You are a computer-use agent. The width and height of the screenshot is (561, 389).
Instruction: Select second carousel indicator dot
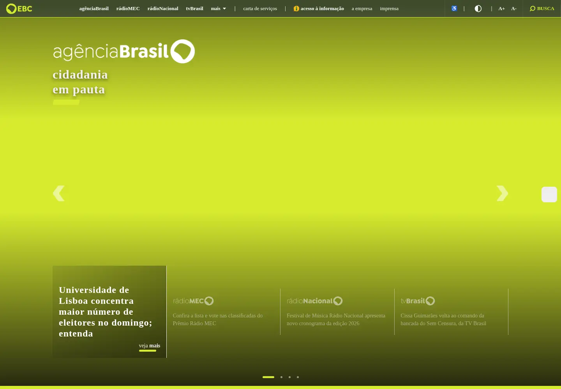pos(281,377)
